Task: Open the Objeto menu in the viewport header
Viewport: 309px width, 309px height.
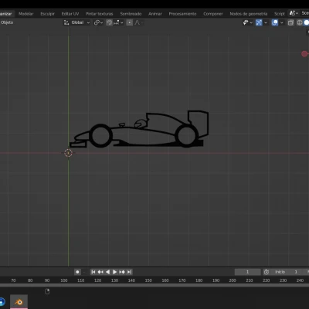Action: point(7,22)
